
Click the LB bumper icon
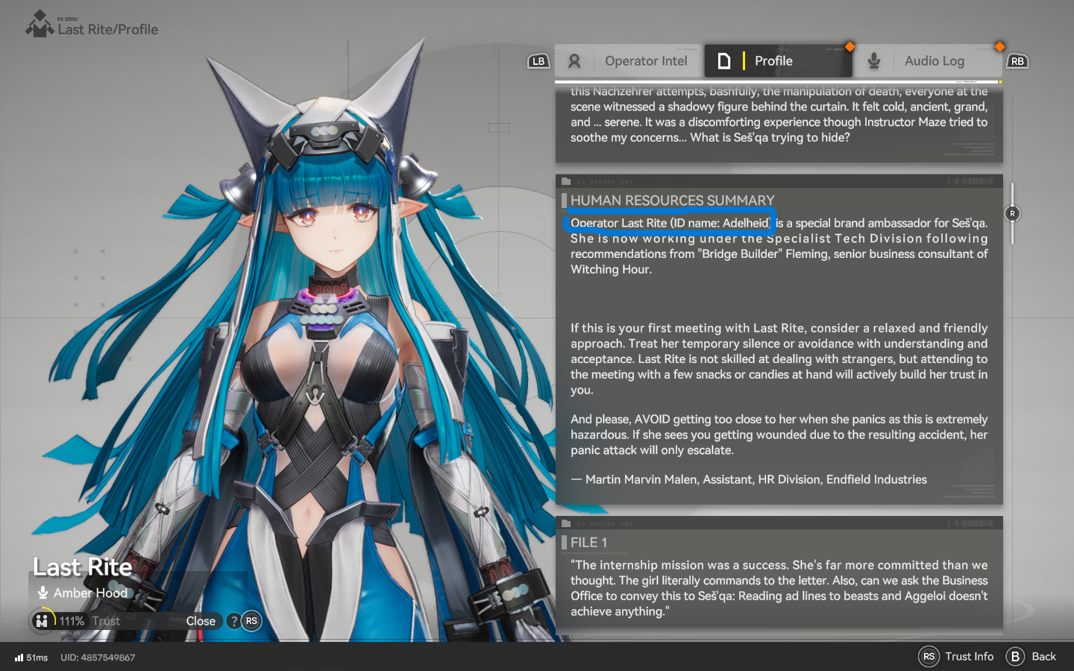(538, 61)
